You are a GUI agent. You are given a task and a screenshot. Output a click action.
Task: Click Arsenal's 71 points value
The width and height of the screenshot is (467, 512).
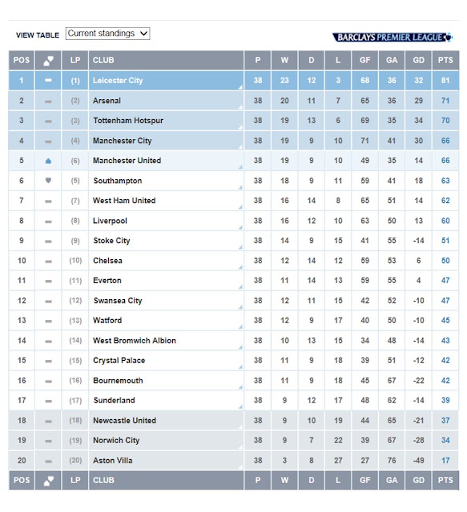tap(445, 101)
